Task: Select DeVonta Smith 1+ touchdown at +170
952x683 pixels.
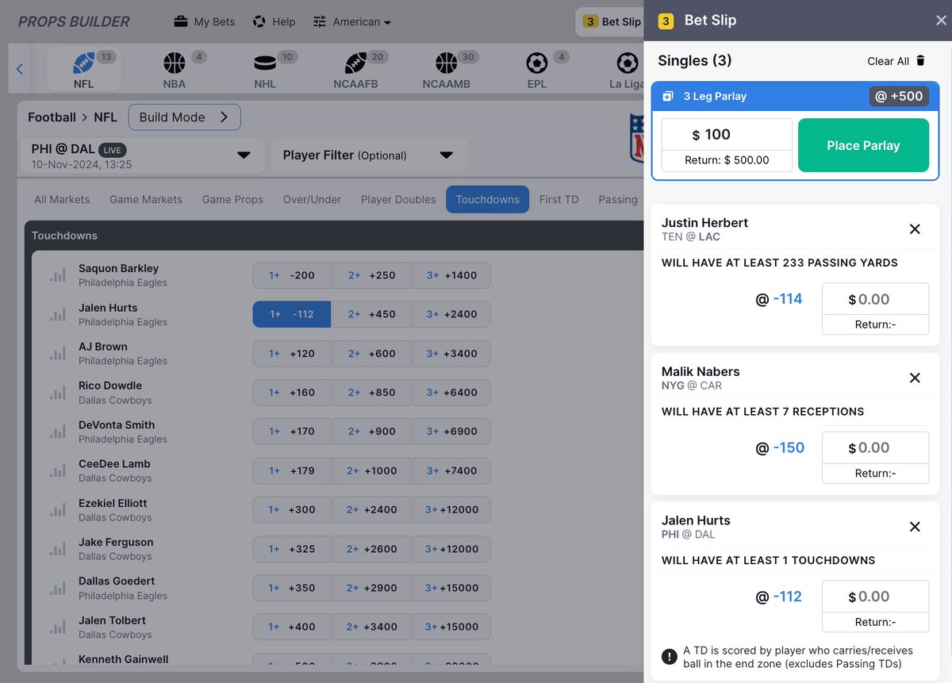Action: coord(292,432)
